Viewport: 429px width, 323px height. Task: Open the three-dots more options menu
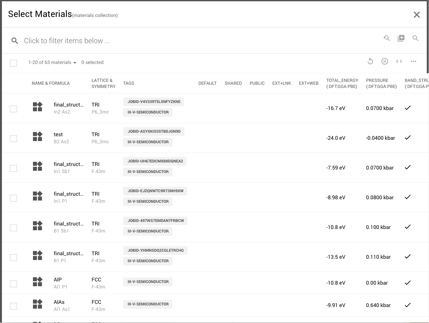[x=413, y=61]
